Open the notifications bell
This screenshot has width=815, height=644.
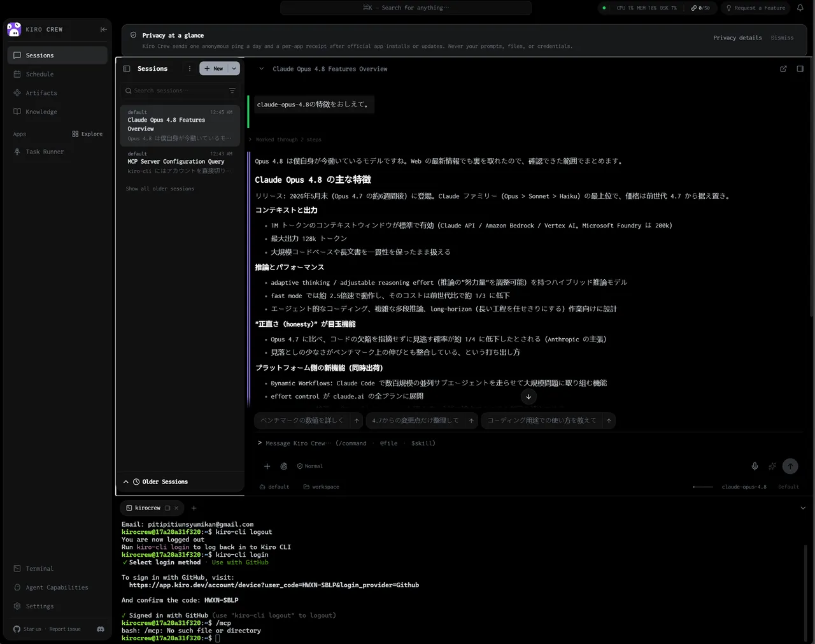[800, 8]
